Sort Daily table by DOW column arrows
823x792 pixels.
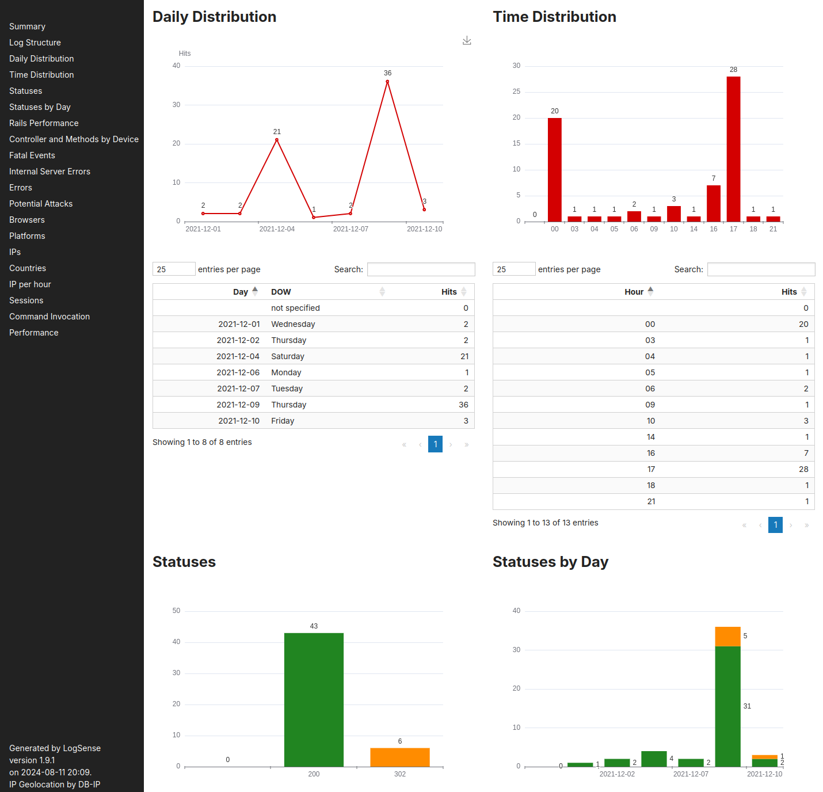coord(382,292)
